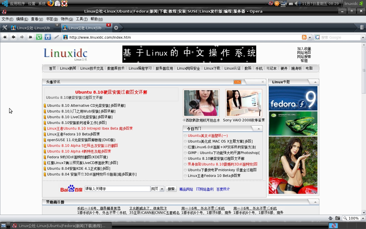
Task: Open the Ubuntu美女桌面壁纸 hot link
Action: click(208, 136)
